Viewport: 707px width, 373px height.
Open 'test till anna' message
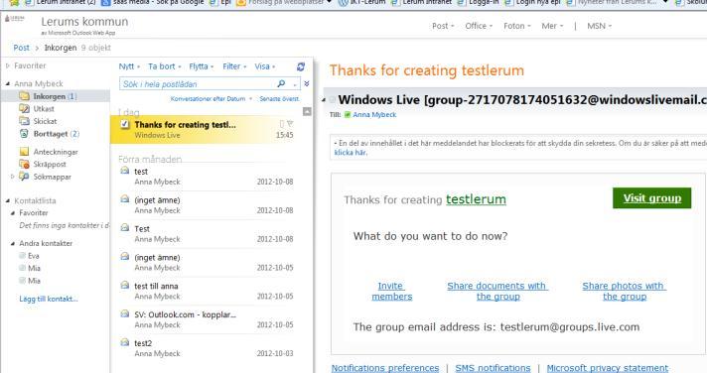tap(207, 291)
